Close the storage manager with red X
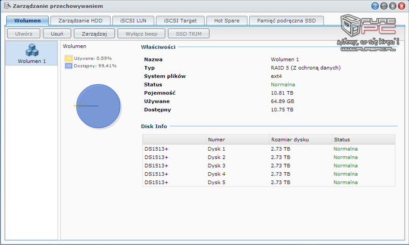409x245 pixels. click(x=401, y=6)
